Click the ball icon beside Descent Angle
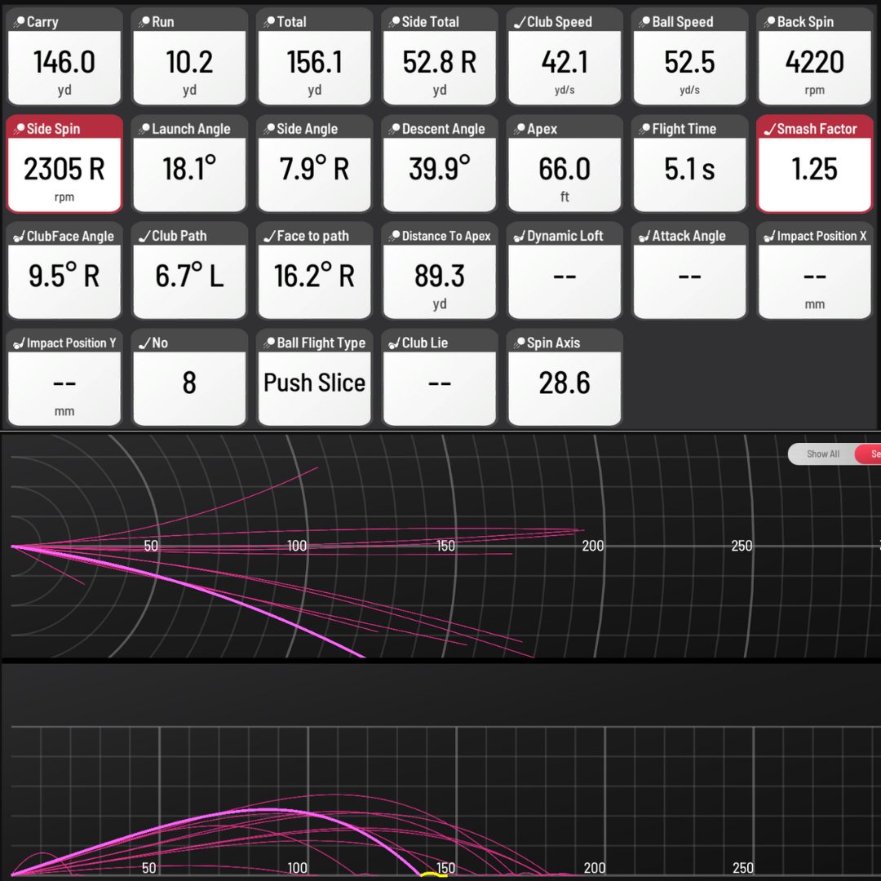Screen dimensions: 881x881 pyautogui.click(x=394, y=129)
